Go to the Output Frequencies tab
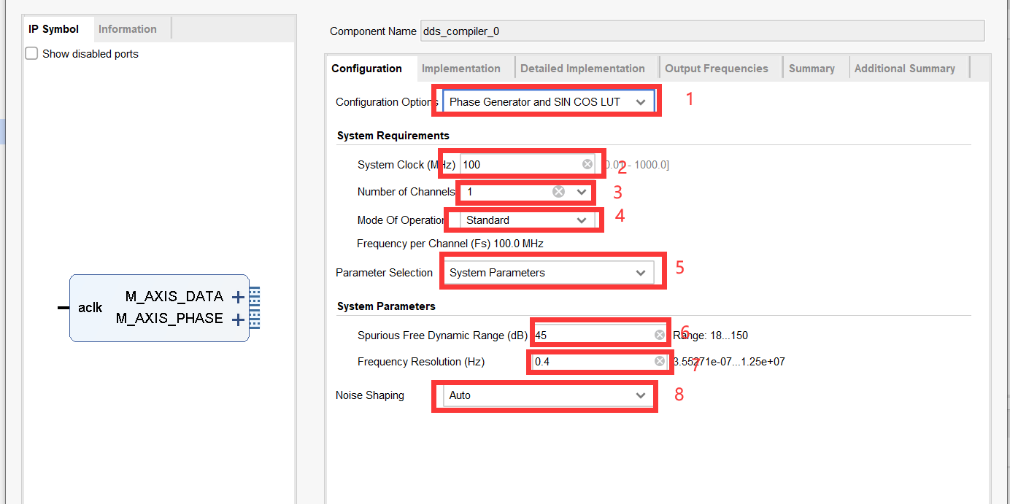 click(x=717, y=69)
